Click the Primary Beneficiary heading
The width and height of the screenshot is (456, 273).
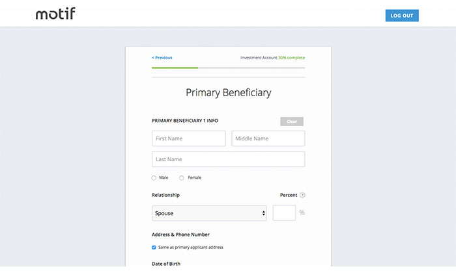[228, 93]
